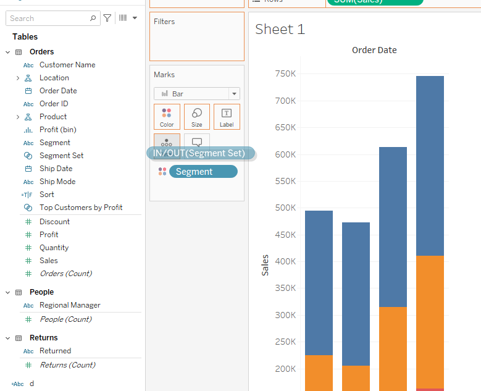This screenshot has width=481, height=391.
Task: Click the Customer Name Abc icon
Action: tap(28, 65)
